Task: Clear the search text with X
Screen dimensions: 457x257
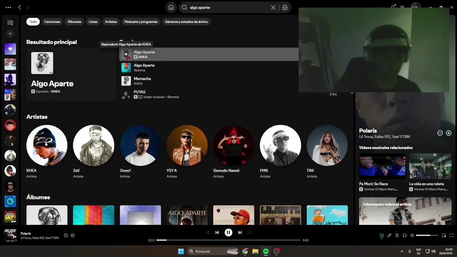Action: click(x=273, y=7)
